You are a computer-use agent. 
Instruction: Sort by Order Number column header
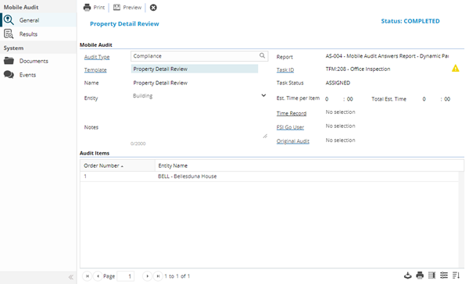[117, 165]
